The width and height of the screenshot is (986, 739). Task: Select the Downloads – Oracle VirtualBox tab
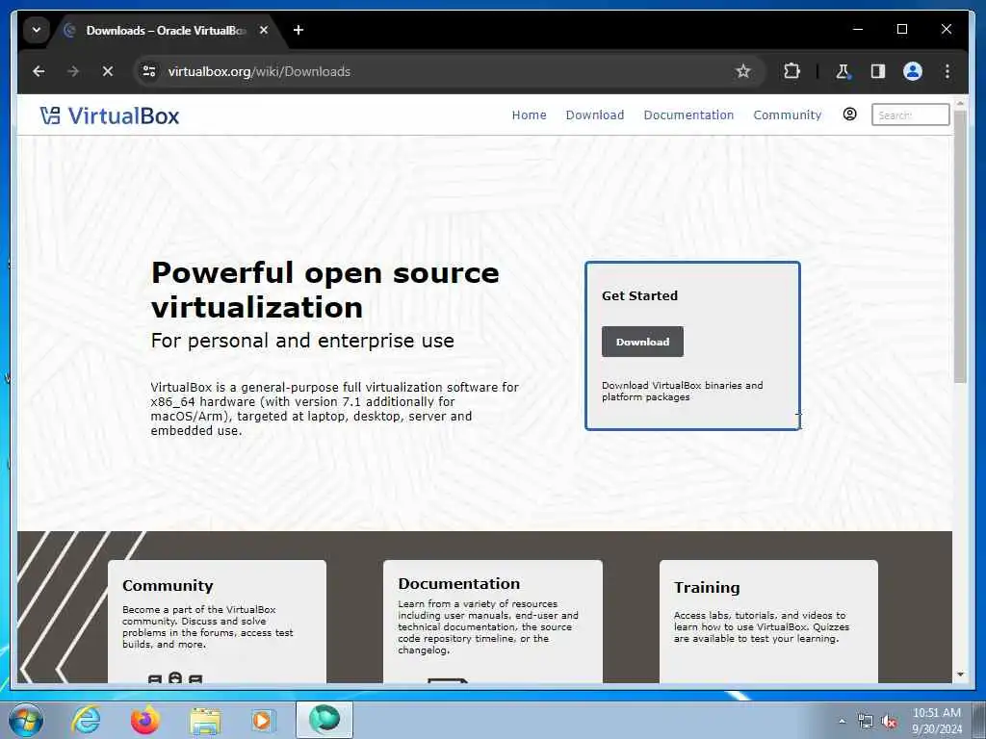166,30
